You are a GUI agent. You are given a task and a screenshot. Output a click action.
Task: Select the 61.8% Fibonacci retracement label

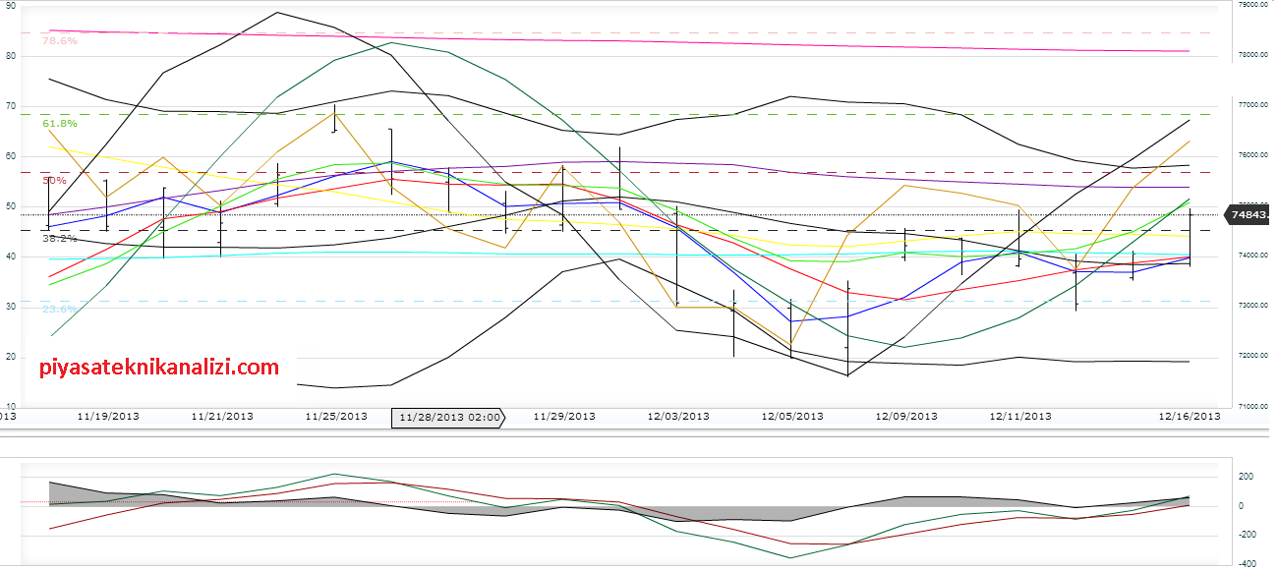(x=59, y=124)
